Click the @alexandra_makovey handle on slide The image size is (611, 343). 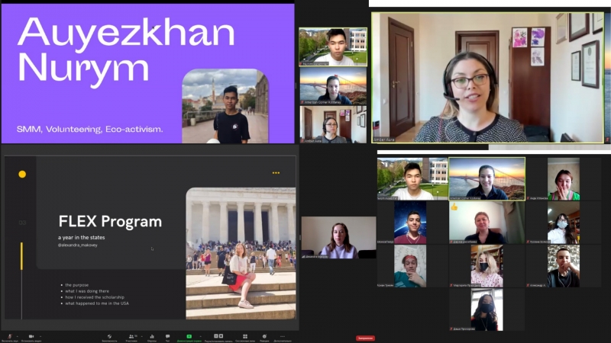coord(79,245)
